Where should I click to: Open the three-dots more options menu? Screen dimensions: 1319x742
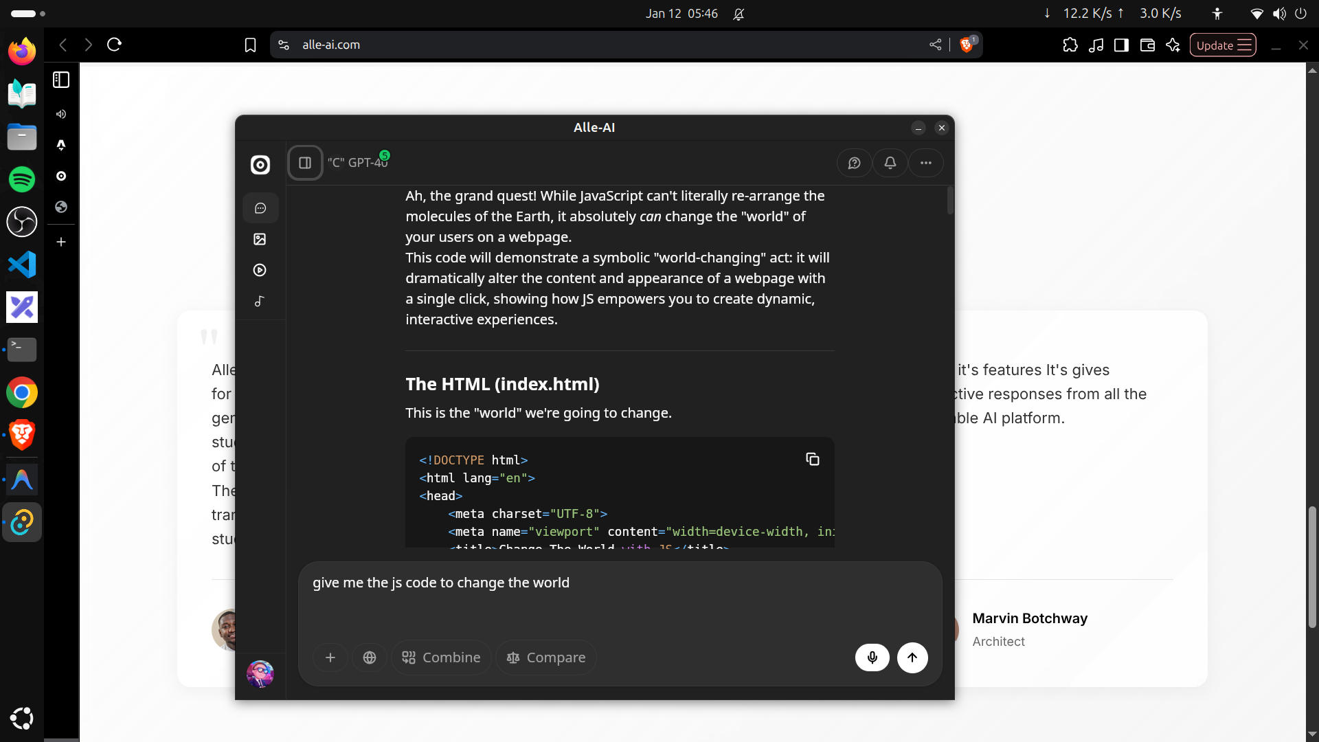(925, 163)
